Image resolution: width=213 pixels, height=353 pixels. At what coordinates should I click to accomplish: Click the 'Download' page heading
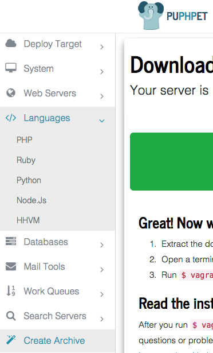[172, 65]
